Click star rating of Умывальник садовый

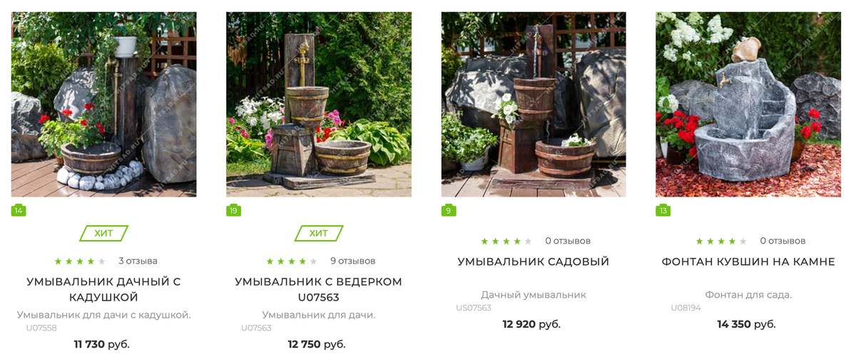(x=506, y=241)
